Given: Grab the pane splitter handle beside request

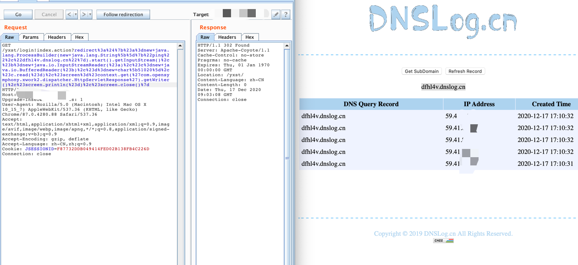Looking at the screenshot, I should (x=286, y=158).
